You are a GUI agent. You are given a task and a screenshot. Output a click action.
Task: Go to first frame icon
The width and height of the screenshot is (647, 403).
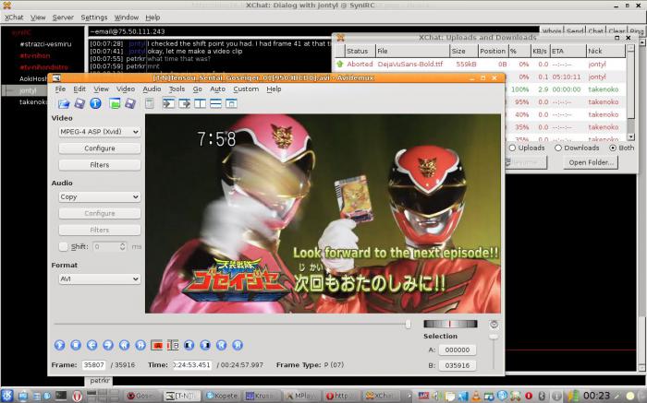pos(221,345)
